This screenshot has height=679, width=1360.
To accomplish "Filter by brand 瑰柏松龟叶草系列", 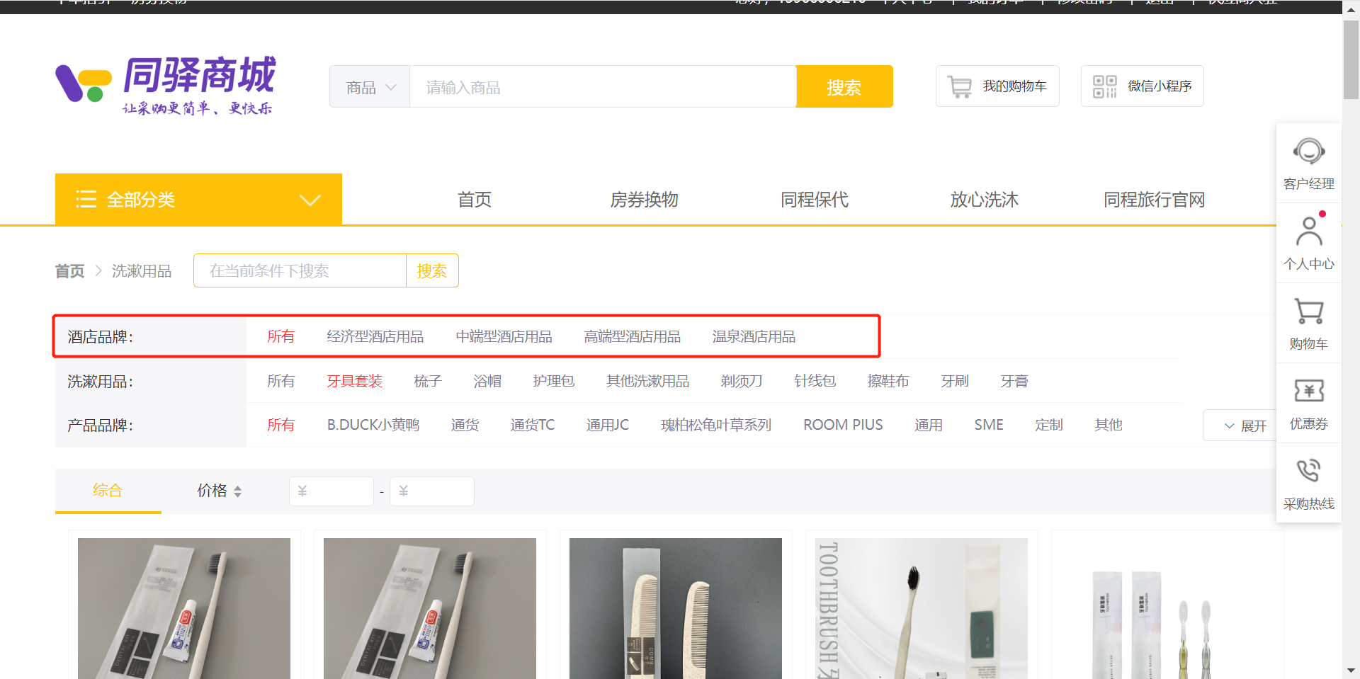I will click(716, 426).
